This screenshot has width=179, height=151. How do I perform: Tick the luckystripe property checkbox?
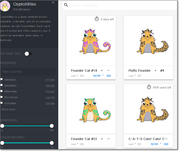pyautogui.click(x=2, y=103)
